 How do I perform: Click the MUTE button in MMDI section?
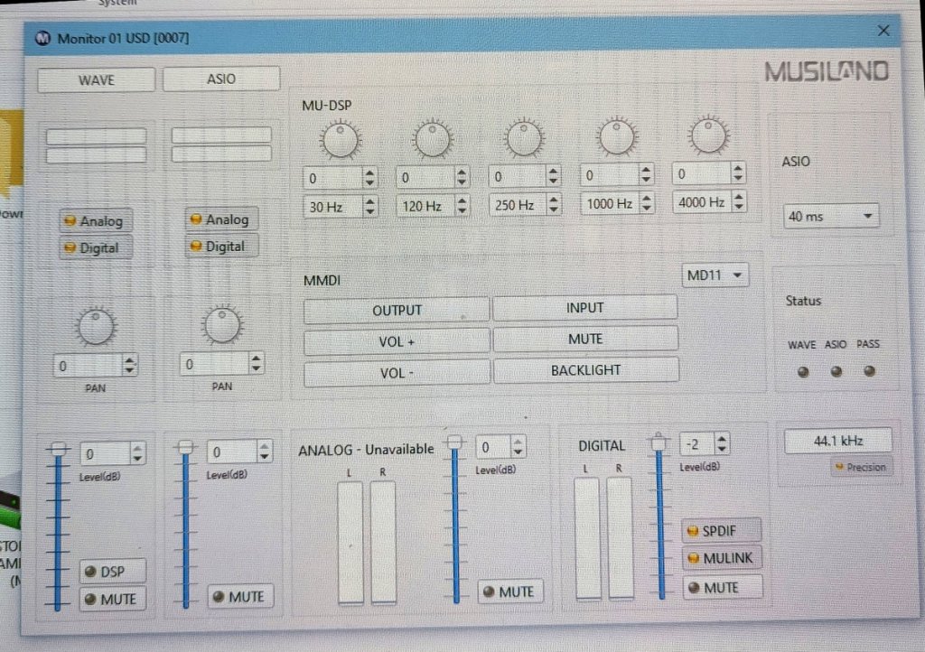pos(585,339)
